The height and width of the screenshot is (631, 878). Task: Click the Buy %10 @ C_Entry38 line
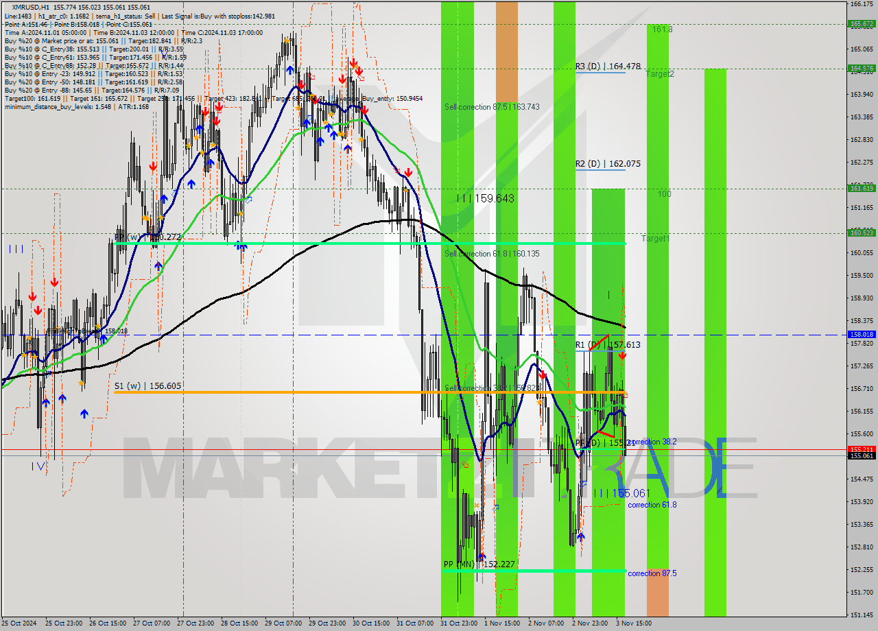click(x=94, y=49)
